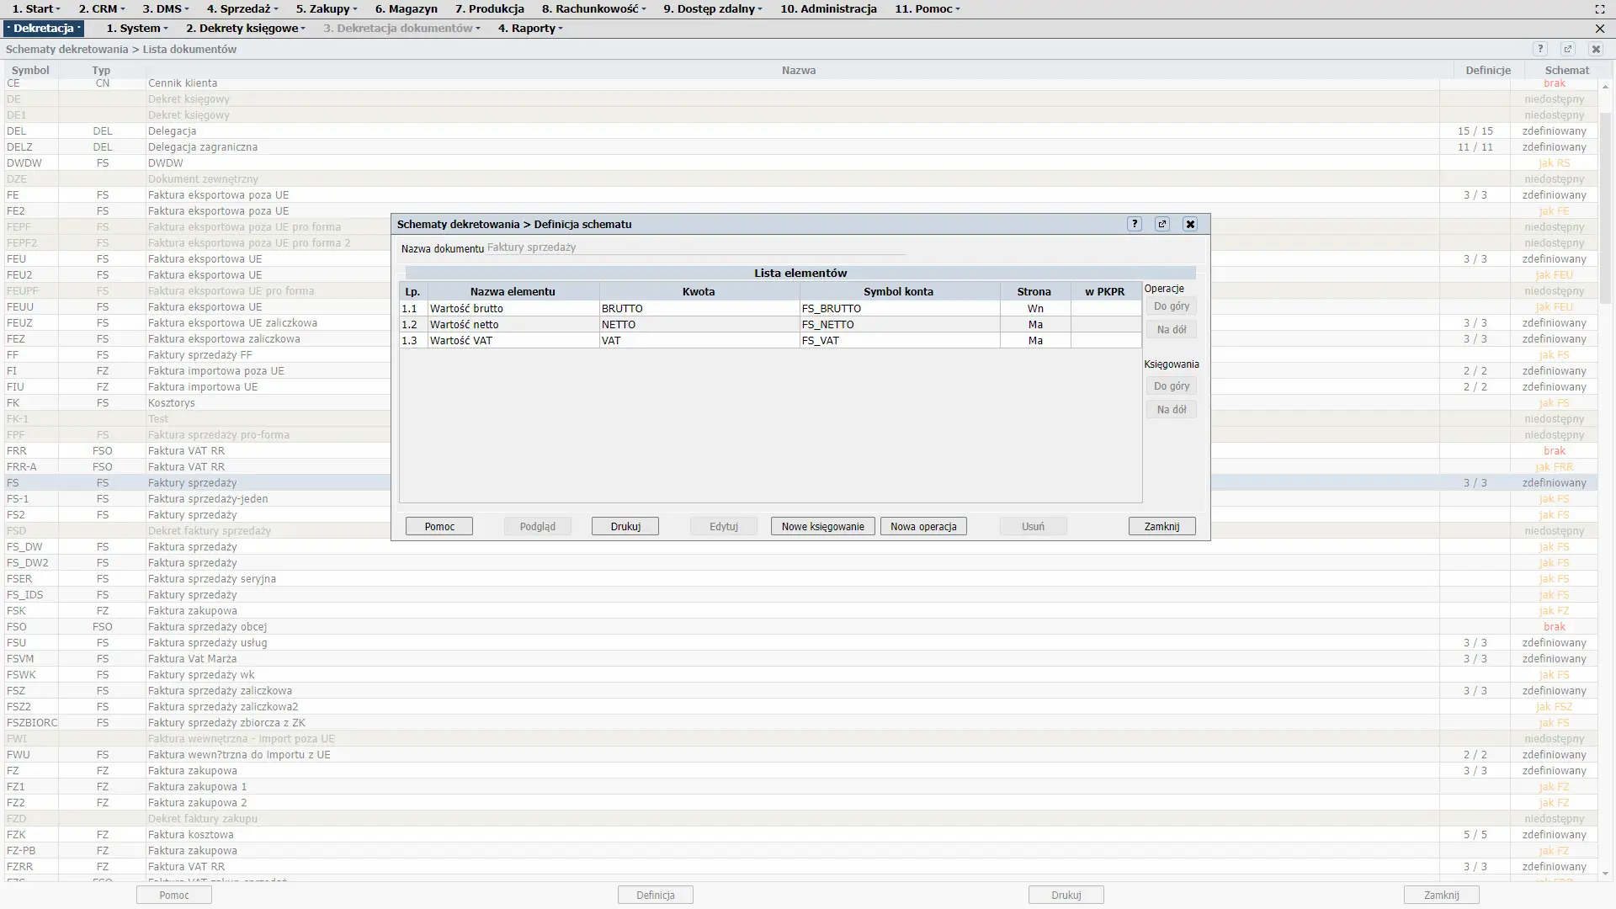The image size is (1616, 909).
Task: Click the pop-out icon in Definicja schematu dialog
Action: click(1162, 224)
